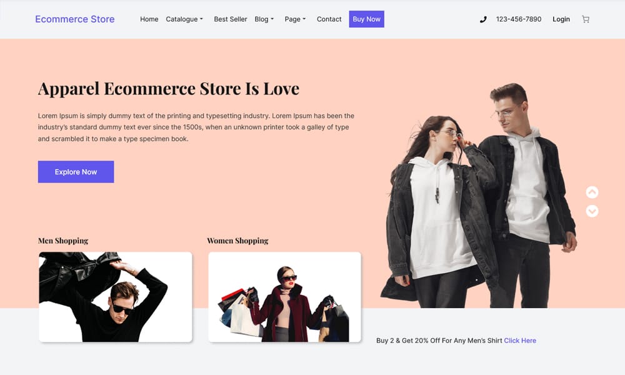Open the Blog dropdown menu
The image size is (625, 375).
tap(264, 19)
